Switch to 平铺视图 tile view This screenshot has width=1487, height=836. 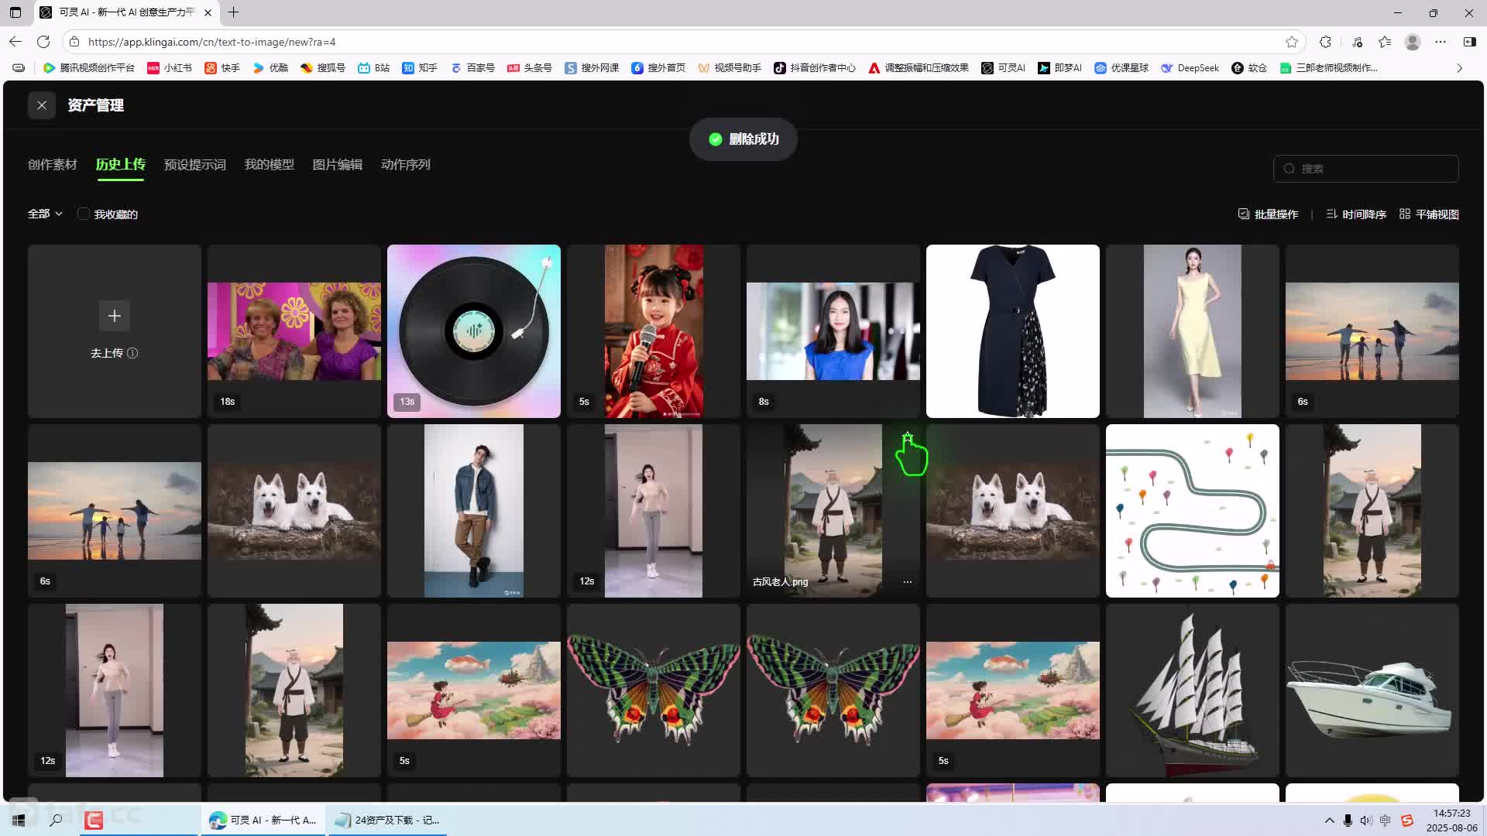click(1429, 214)
